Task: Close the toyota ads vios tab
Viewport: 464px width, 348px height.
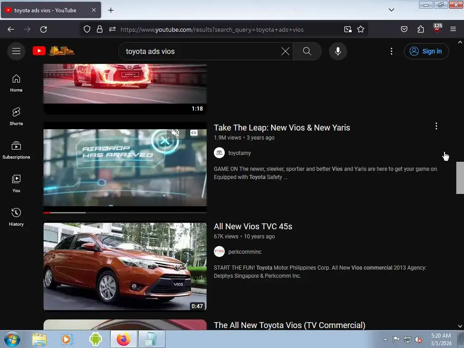Action: (93, 10)
